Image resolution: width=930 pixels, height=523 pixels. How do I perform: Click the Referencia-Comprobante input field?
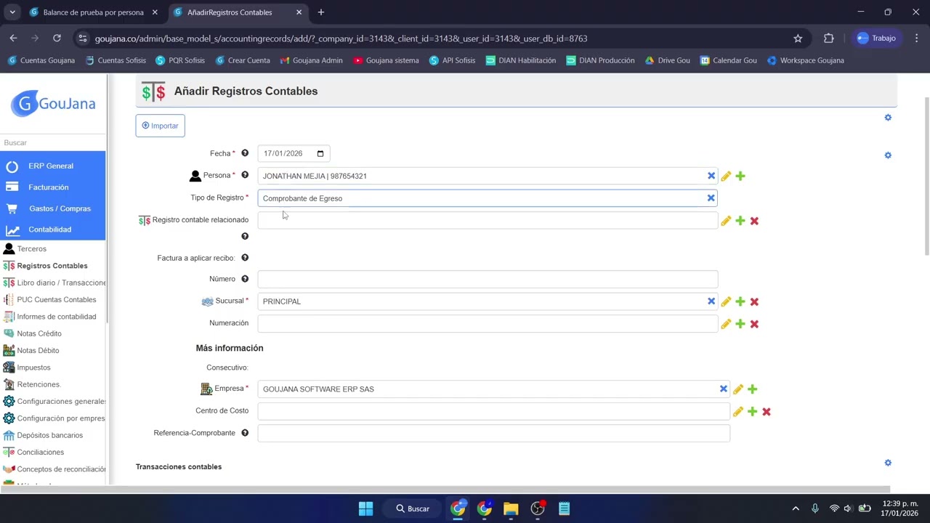(493, 433)
